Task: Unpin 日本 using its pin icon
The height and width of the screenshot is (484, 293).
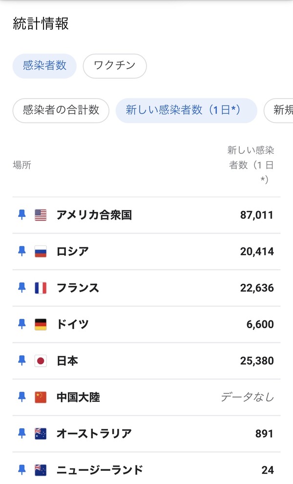Action: [21, 360]
